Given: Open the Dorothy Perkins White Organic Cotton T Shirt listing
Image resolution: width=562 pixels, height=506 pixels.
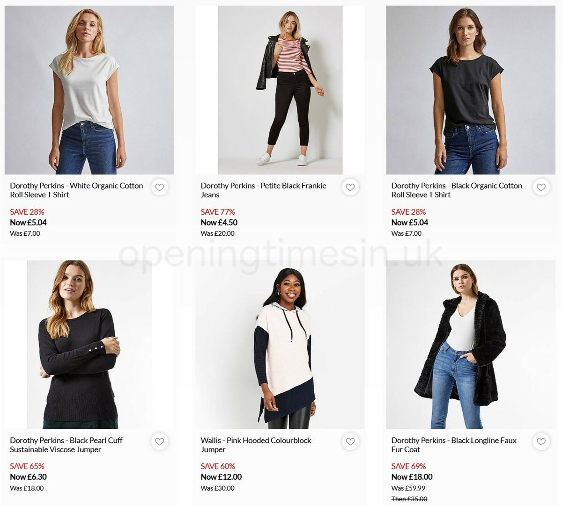Looking at the screenshot, I should tap(76, 190).
